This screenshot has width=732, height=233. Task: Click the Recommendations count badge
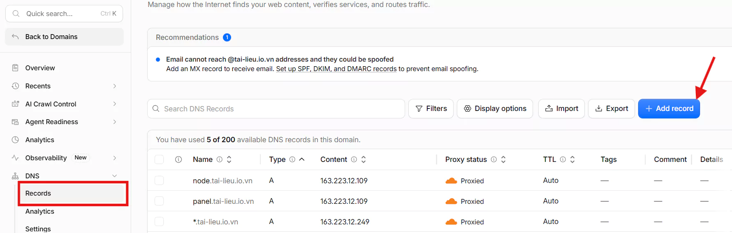point(227,37)
